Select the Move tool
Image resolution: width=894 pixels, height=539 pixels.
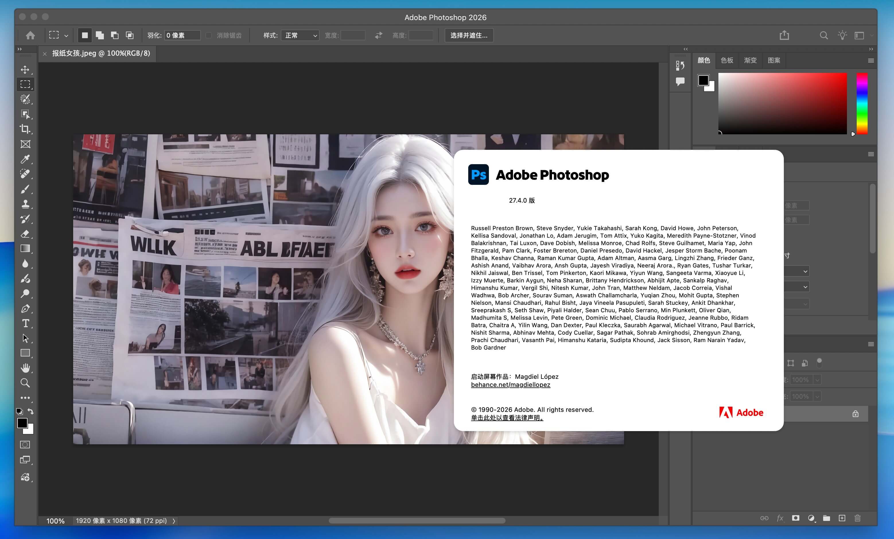point(25,69)
